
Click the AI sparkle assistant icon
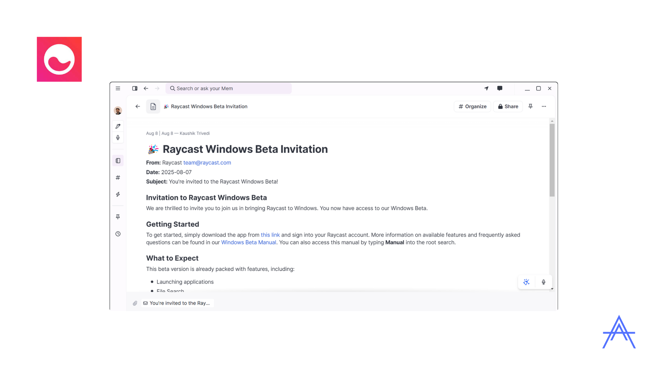pos(526,282)
